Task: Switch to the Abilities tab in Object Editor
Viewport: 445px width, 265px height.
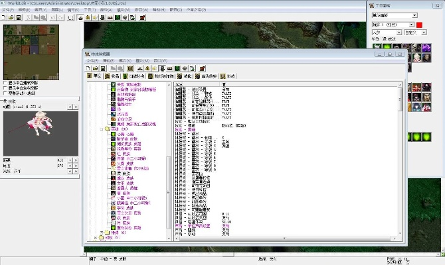Action: click(x=186, y=76)
